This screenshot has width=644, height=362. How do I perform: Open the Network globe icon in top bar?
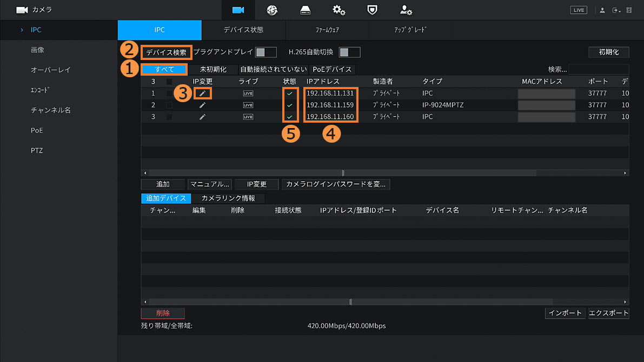tap(271, 10)
